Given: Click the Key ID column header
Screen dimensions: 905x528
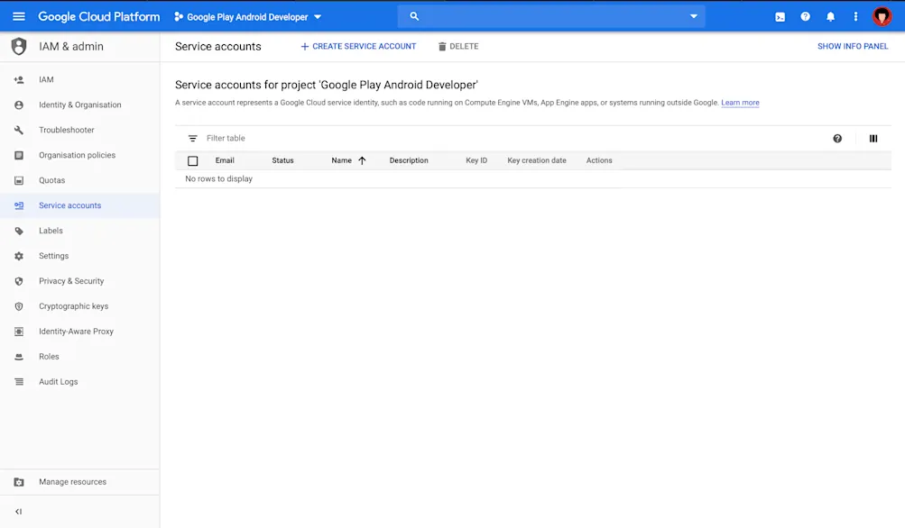Looking at the screenshot, I should [476, 160].
